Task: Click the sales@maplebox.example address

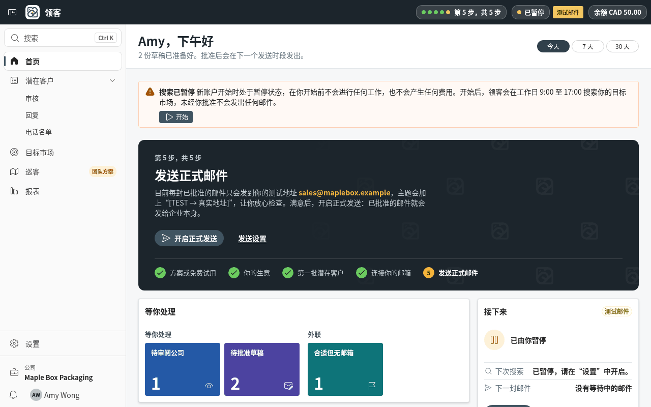Action: coord(344,193)
